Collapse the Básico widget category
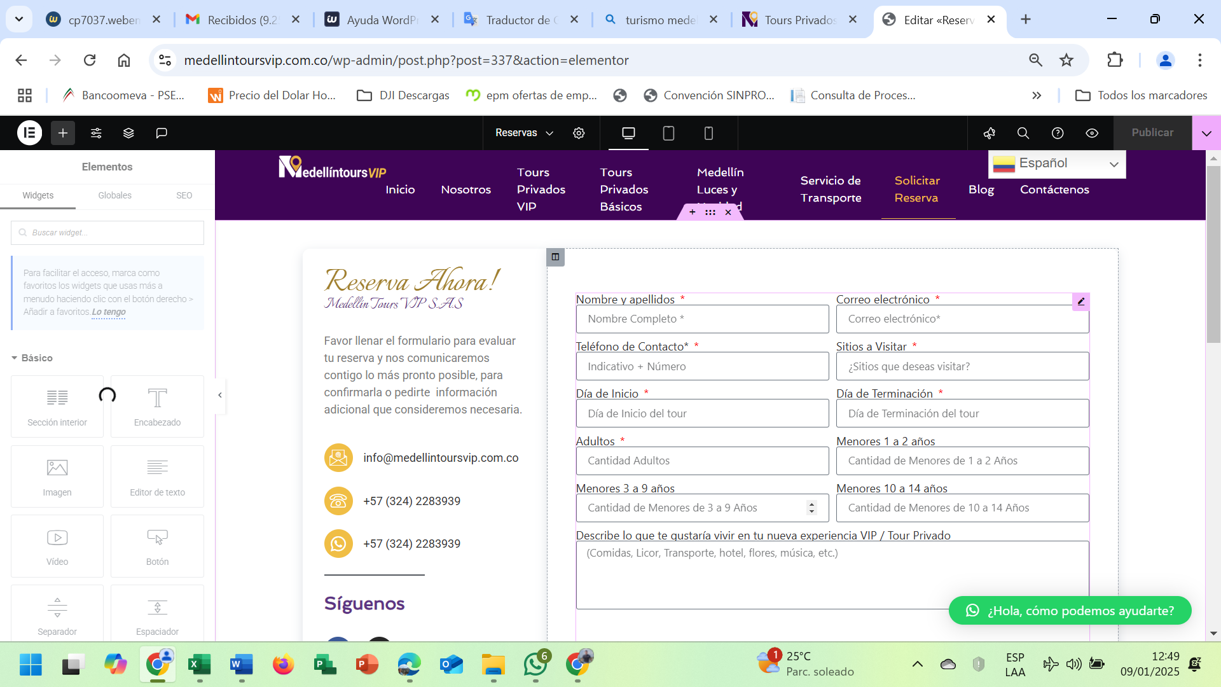Image resolution: width=1221 pixels, height=687 pixels. click(x=32, y=358)
